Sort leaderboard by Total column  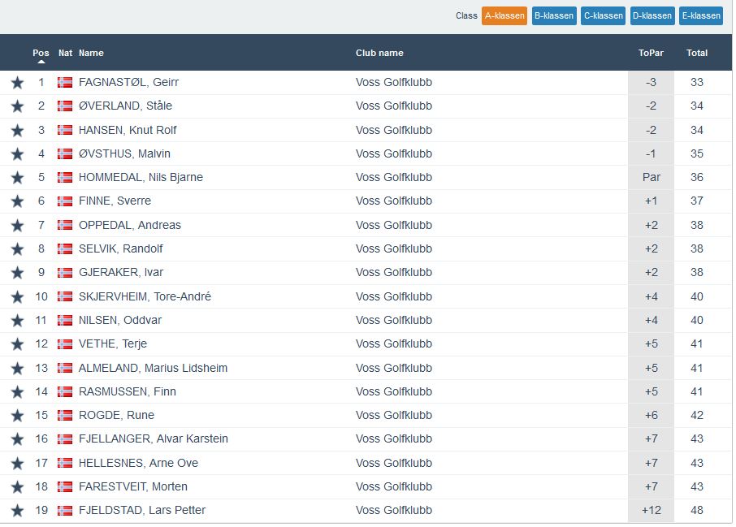(x=696, y=54)
